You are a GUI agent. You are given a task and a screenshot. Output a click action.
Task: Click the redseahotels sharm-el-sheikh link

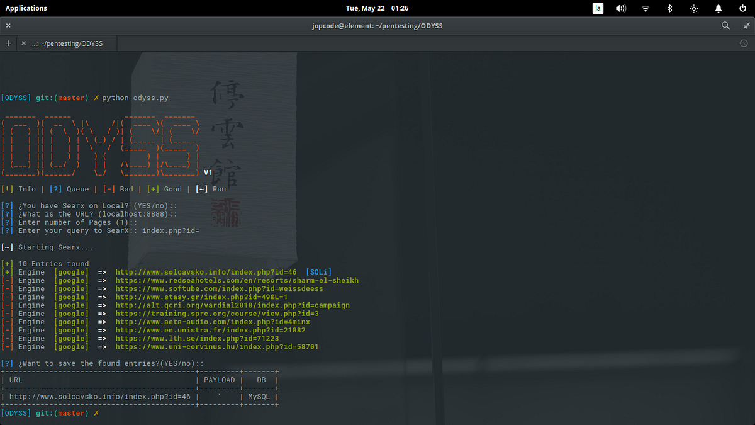pyautogui.click(x=237, y=280)
